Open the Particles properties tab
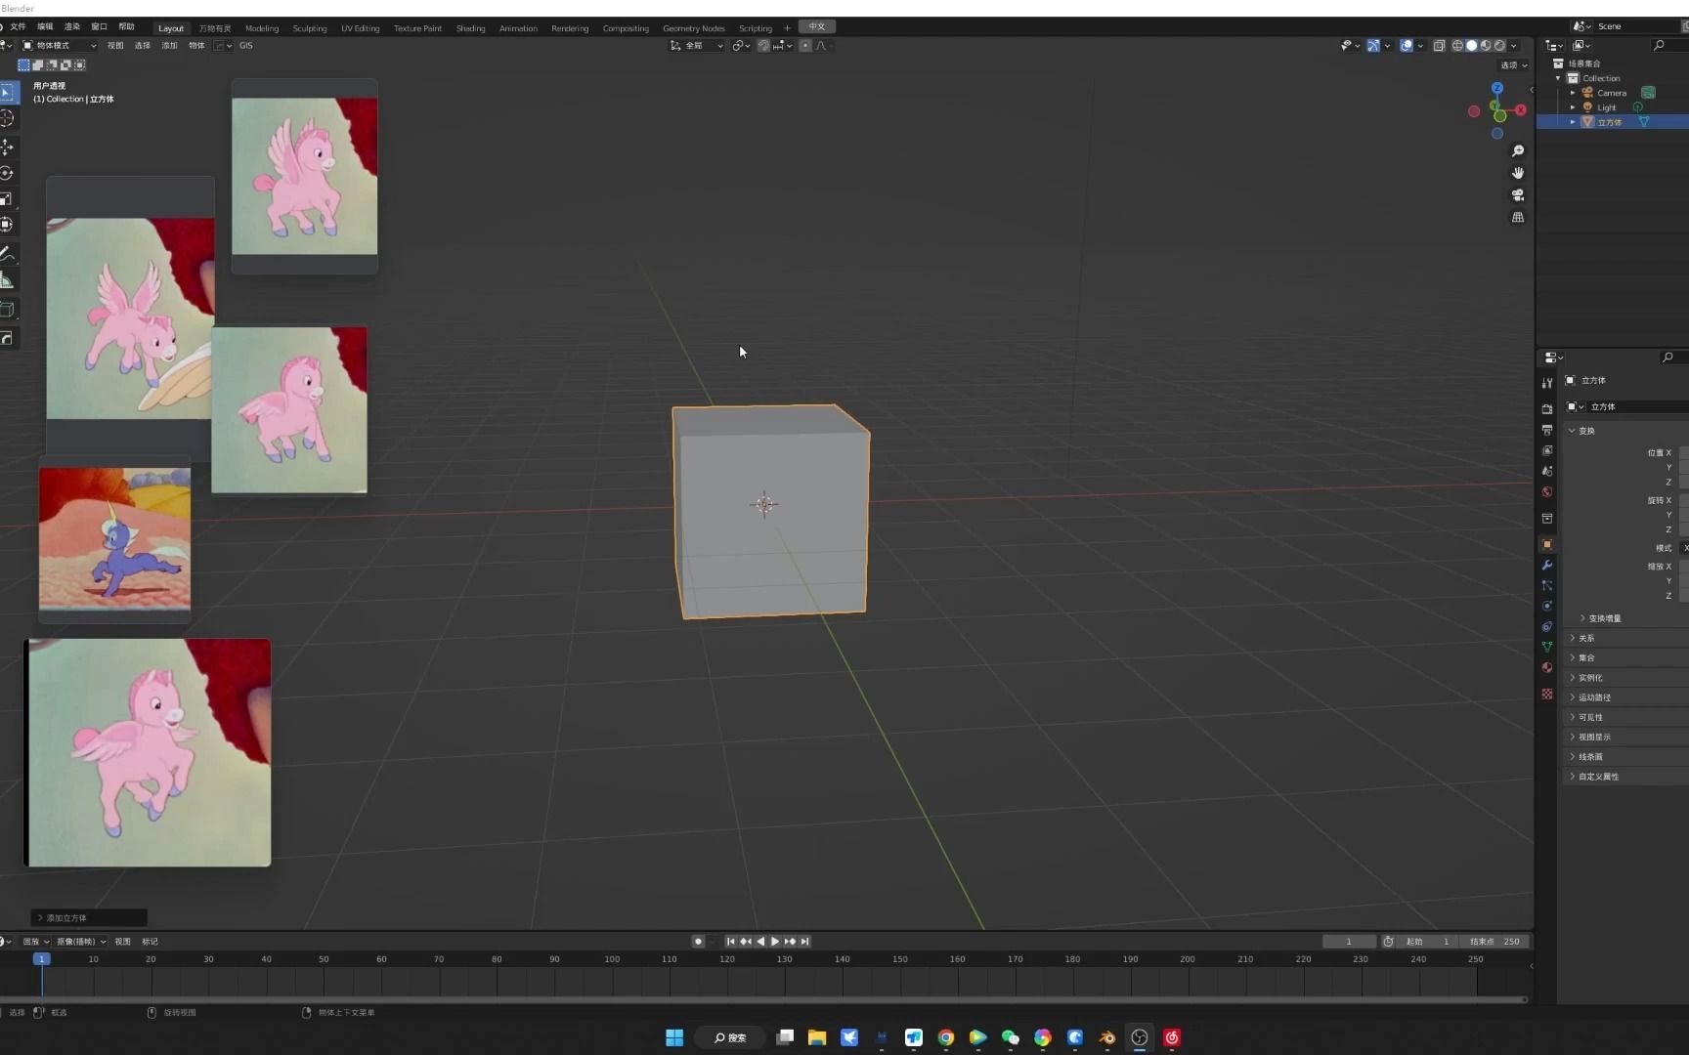Screen dimensions: 1689x1055 1547,585
